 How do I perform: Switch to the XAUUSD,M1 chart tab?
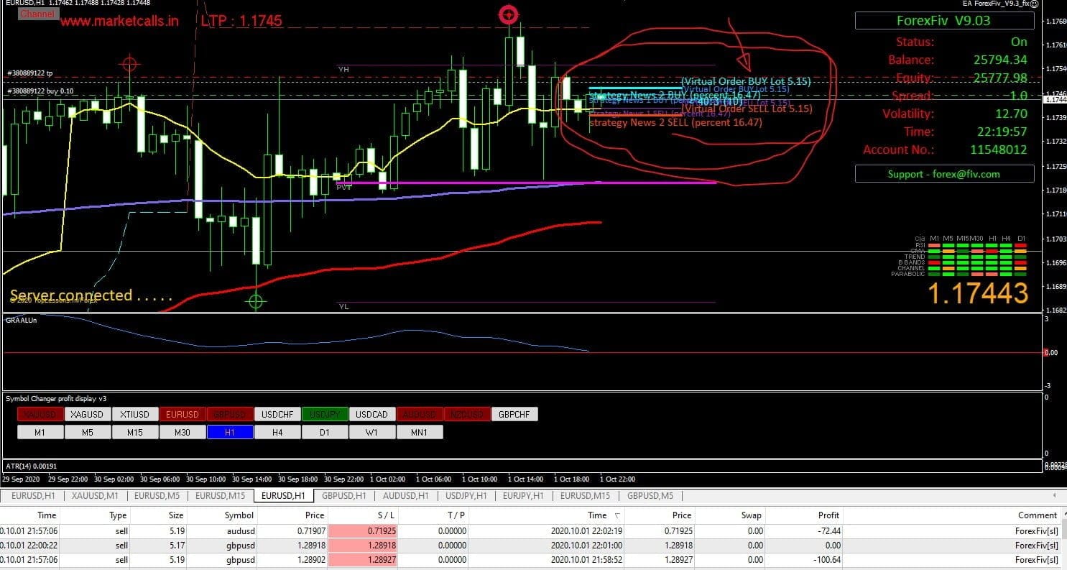tap(94, 495)
